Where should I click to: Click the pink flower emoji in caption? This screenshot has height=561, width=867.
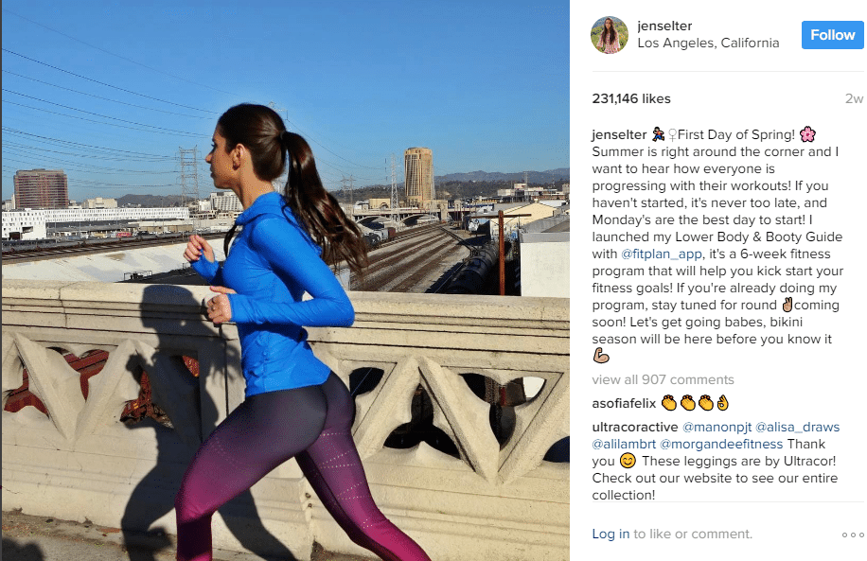coord(807,134)
